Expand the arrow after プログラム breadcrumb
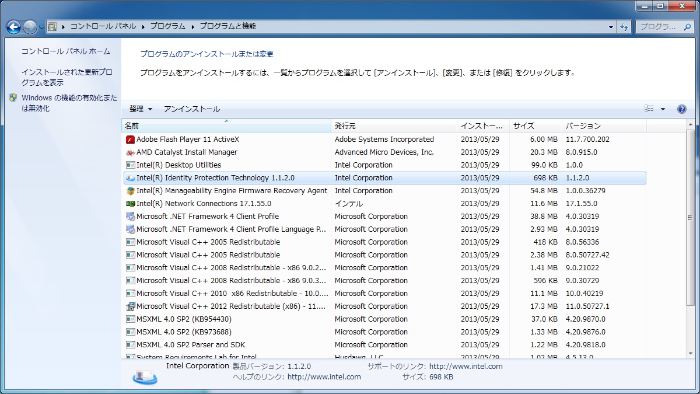The image size is (700, 394). tap(192, 26)
